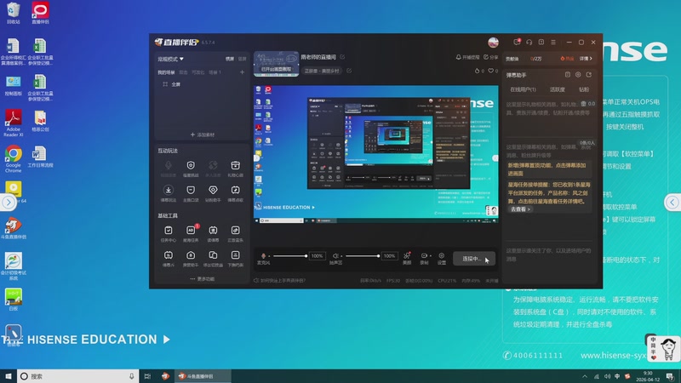Adjust the microphone volume slider
Image resolution: width=681 pixels, height=383 pixels.
pos(289,256)
